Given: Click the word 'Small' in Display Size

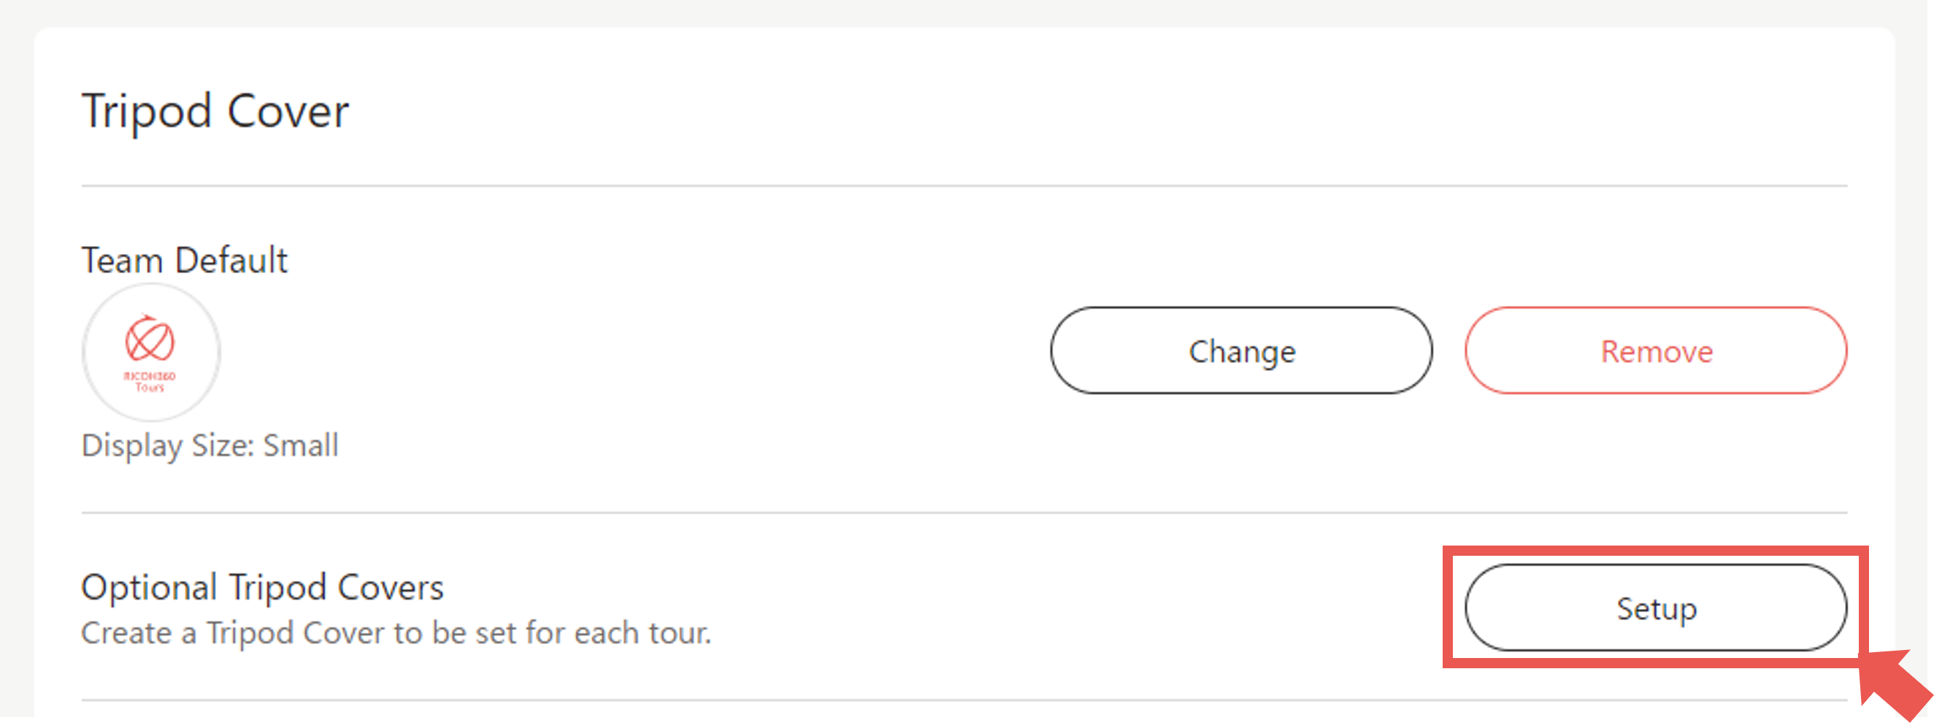Looking at the screenshot, I should 300,445.
